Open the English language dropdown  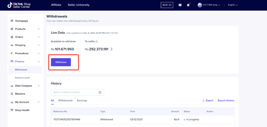click(x=233, y=5)
